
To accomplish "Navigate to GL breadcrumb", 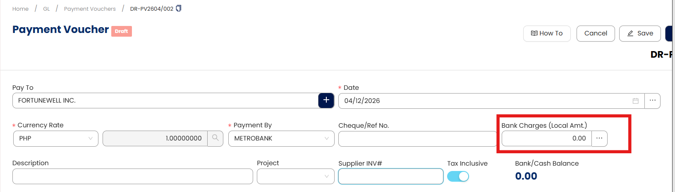I will coord(46,9).
